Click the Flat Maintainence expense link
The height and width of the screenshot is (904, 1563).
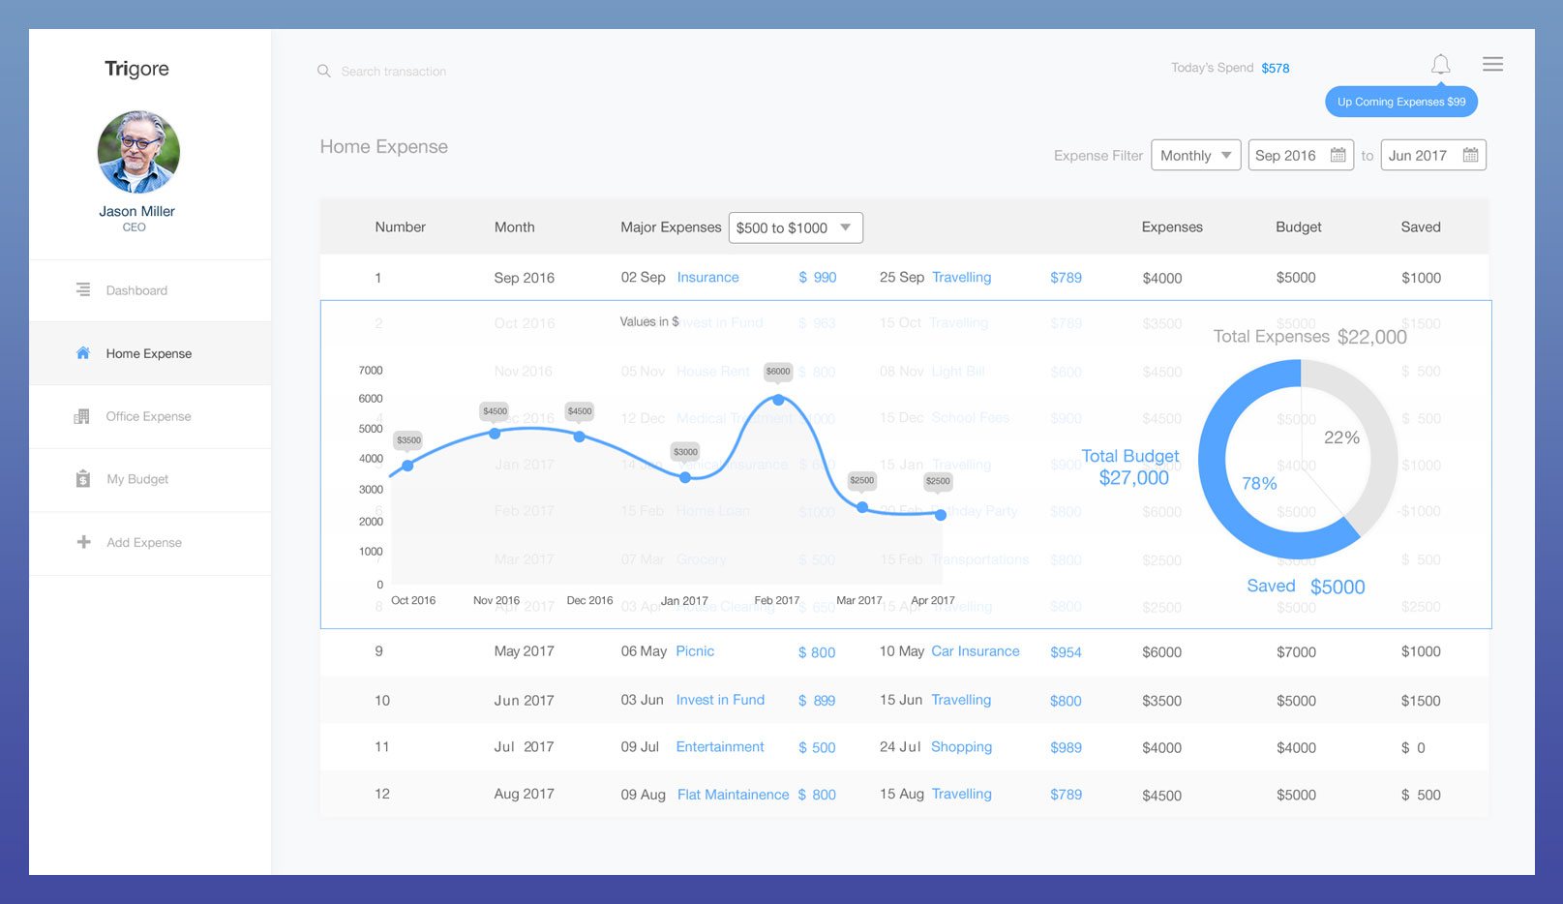(x=733, y=795)
